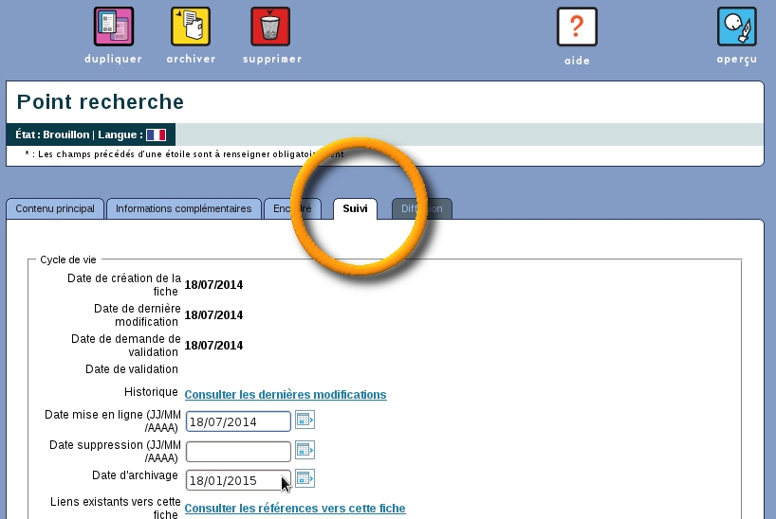
Task: Click the Date d'archivage input field
Action: click(x=238, y=480)
